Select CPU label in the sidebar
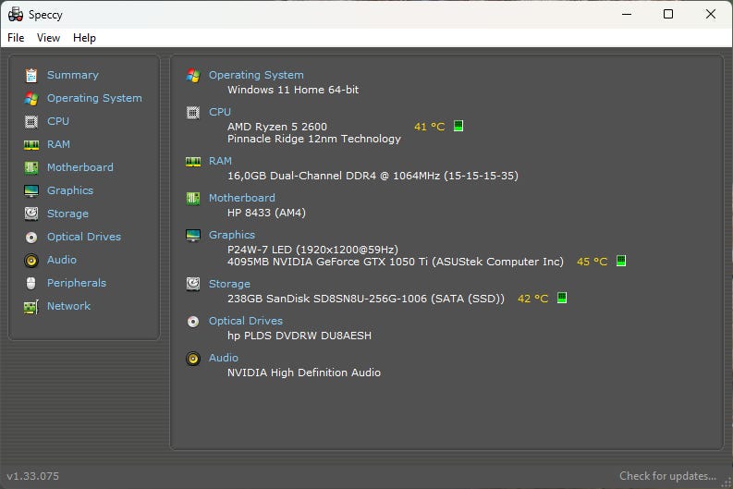The height and width of the screenshot is (489, 733). click(x=58, y=121)
